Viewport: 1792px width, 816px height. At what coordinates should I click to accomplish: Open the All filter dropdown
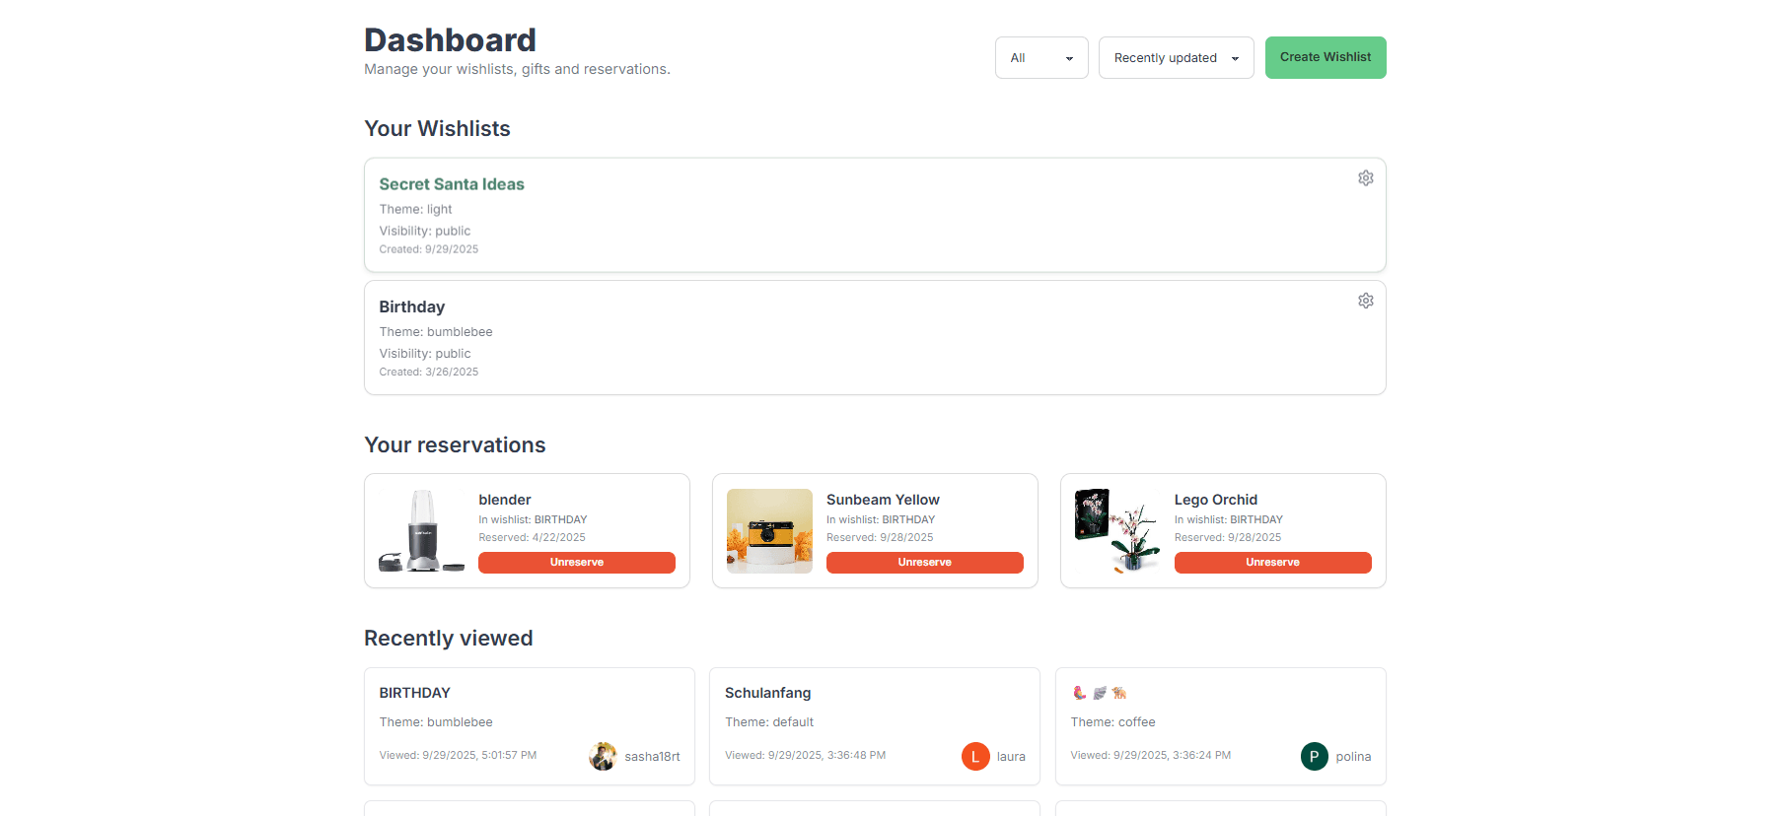click(x=1041, y=58)
